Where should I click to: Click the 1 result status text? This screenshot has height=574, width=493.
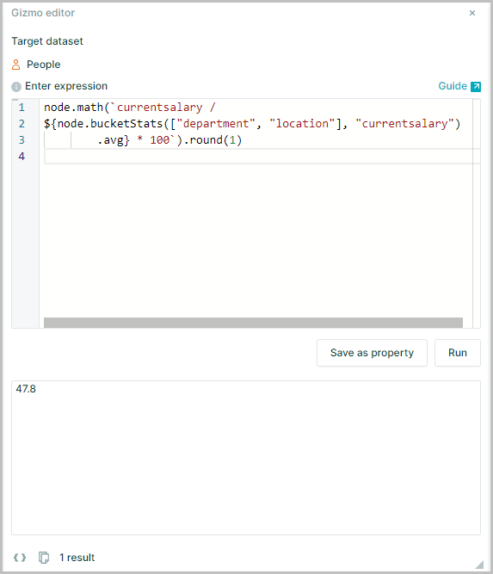[x=77, y=558]
